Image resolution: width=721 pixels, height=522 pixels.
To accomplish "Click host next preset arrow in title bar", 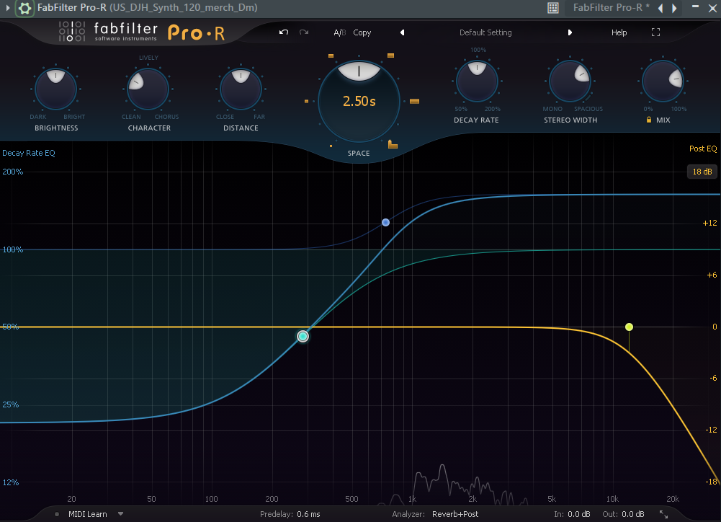I will pyautogui.click(x=675, y=8).
